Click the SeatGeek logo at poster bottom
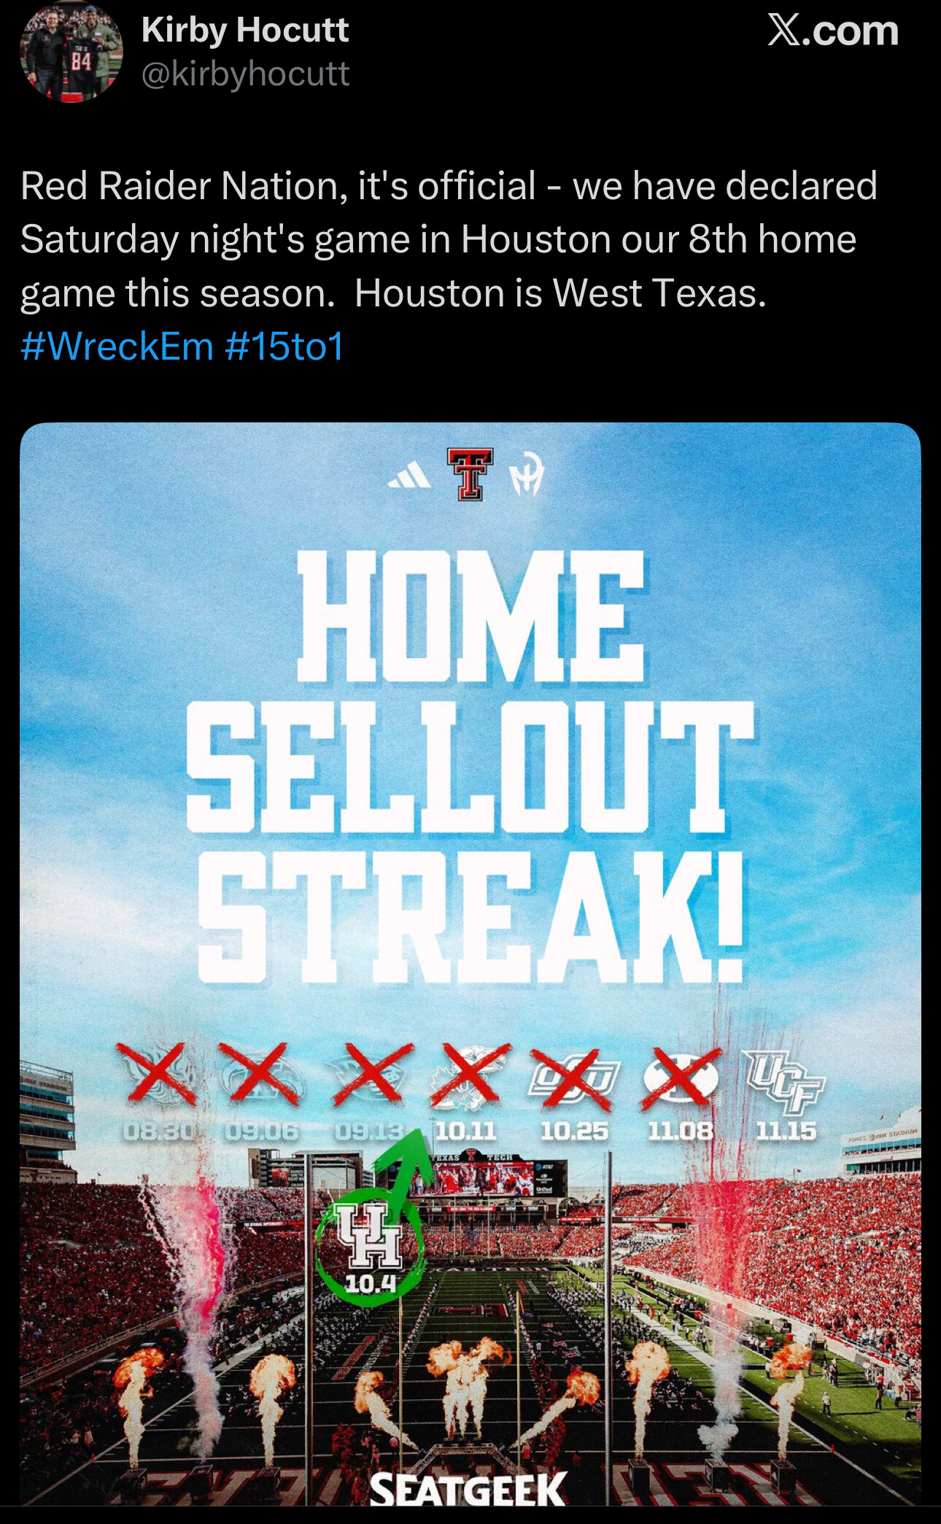This screenshot has width=941, height=1524. 468,1488
